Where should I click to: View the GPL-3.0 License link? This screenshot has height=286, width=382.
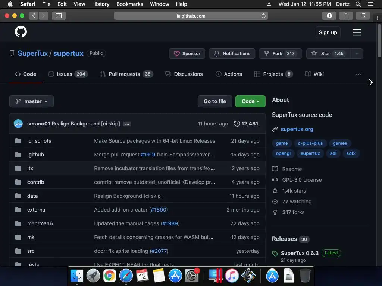tap(297, 180)
